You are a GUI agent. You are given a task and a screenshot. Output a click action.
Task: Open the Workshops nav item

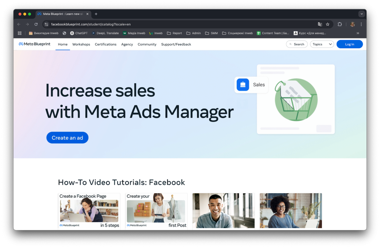(x=81, y=45)
